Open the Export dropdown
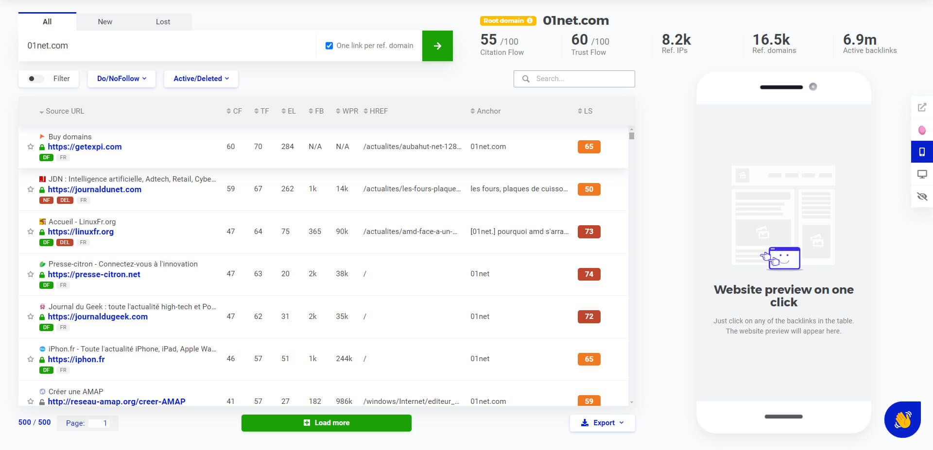The width and height of the screenshot is (933, 450). (x=603, y=423)
